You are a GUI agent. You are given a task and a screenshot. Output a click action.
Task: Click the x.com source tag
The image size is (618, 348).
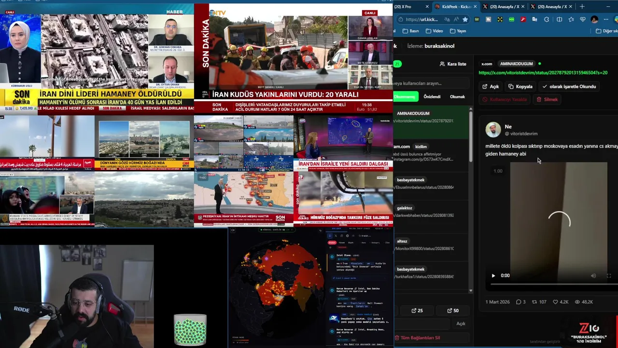[x=487, y=64]
